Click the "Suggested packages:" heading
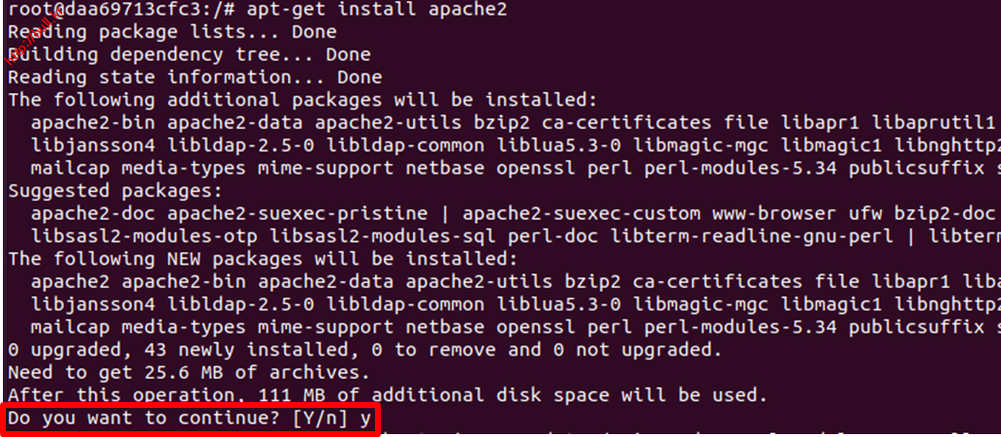This screenshot has height=437, width=1001. [115, 192]
